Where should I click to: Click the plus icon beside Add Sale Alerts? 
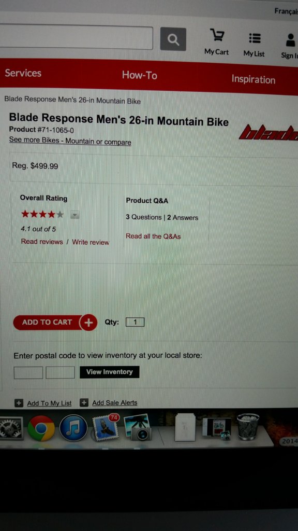[x=84, y=402]
